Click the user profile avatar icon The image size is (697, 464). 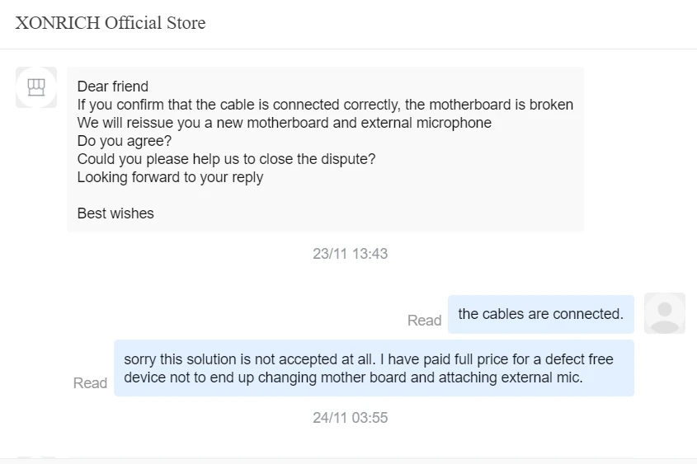pyautogui.click(x=664, y=313)
